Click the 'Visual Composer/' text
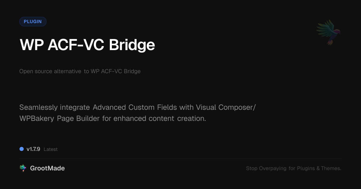The width and height of the screenshot is (361, 189). pyautogui.click(x=226, y=107)
